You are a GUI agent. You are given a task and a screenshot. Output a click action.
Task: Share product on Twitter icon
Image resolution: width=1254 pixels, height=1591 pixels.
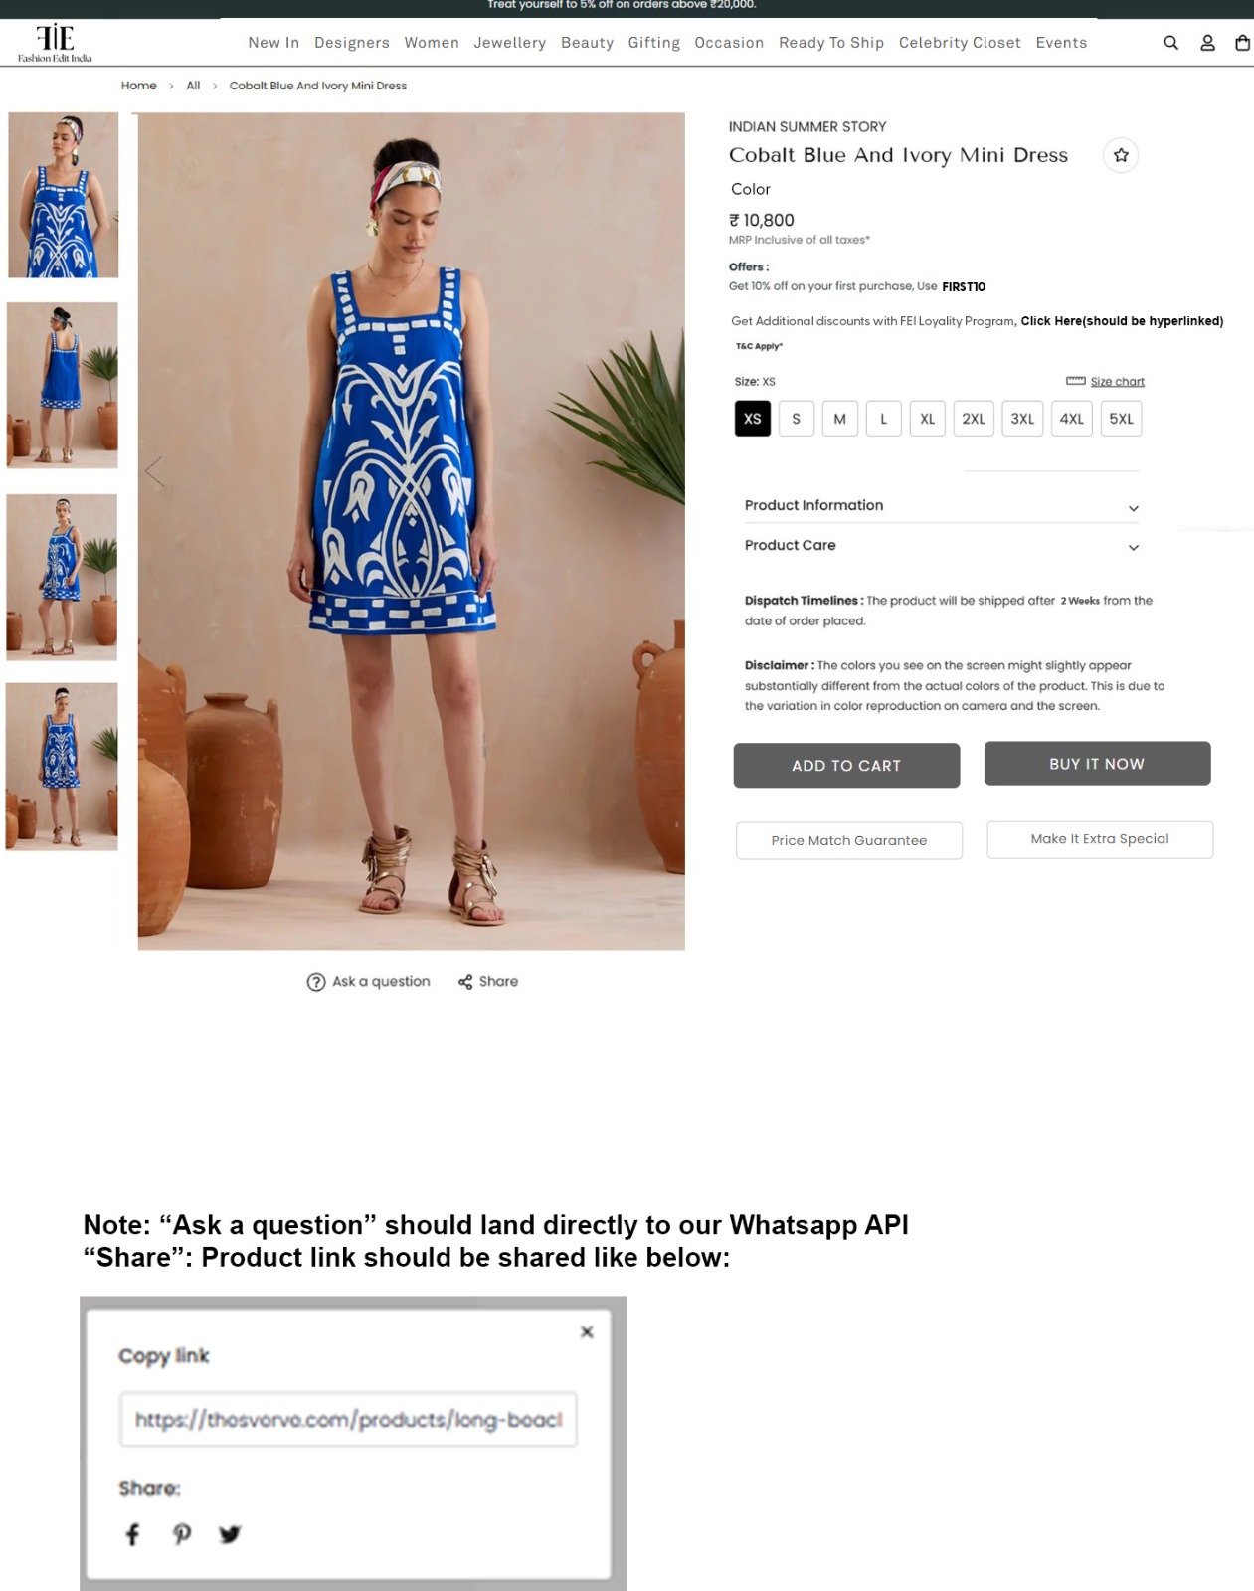[230, 1534]
